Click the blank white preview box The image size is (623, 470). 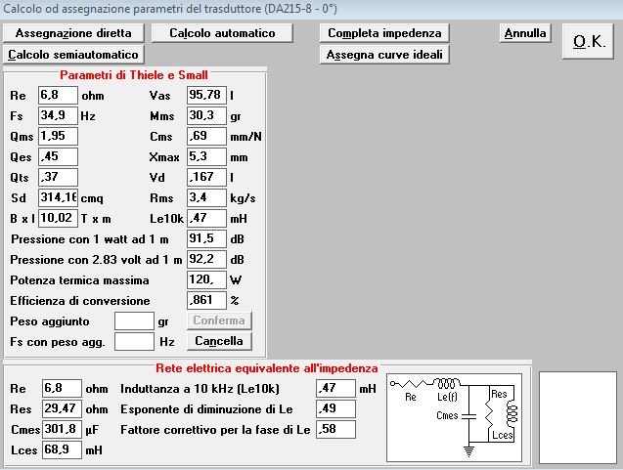[578, 417]
